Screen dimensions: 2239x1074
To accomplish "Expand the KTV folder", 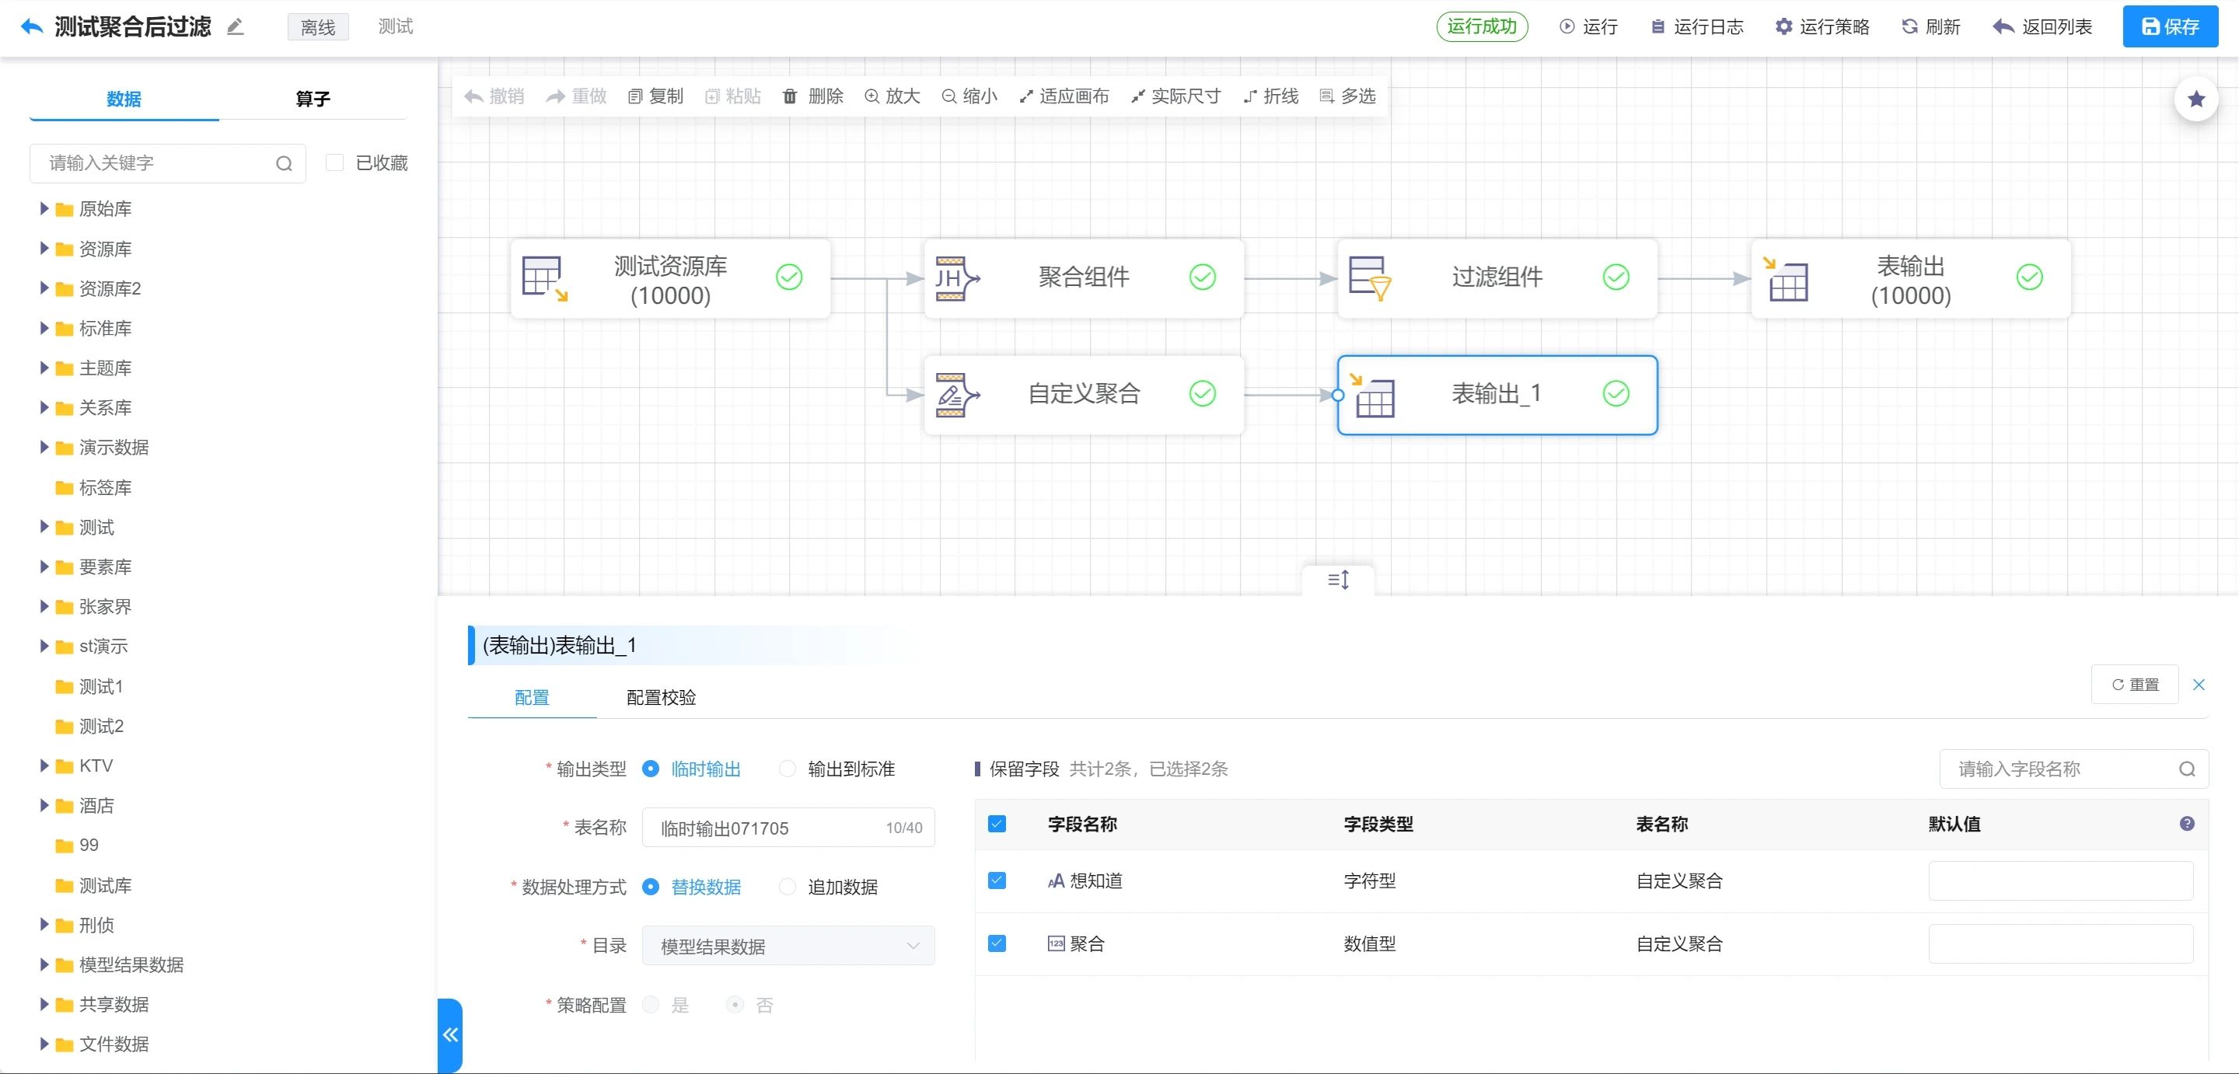I will pyautogui.click(x=44, y=765).
